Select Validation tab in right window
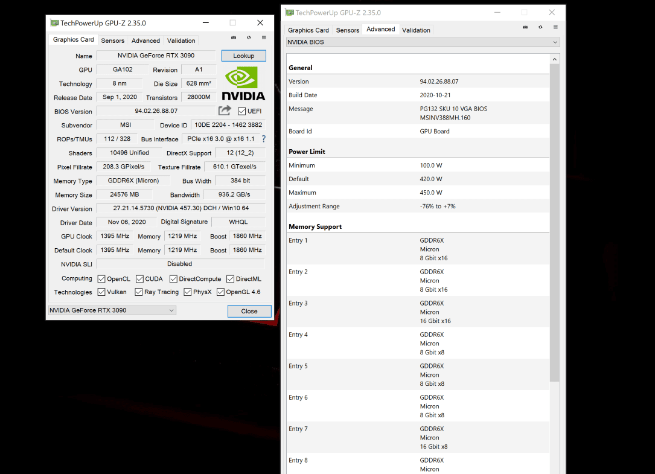 pyautogui.click(x=416, y=30)
